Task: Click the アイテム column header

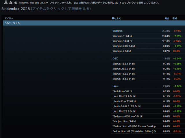Action: tap(9, 18)
